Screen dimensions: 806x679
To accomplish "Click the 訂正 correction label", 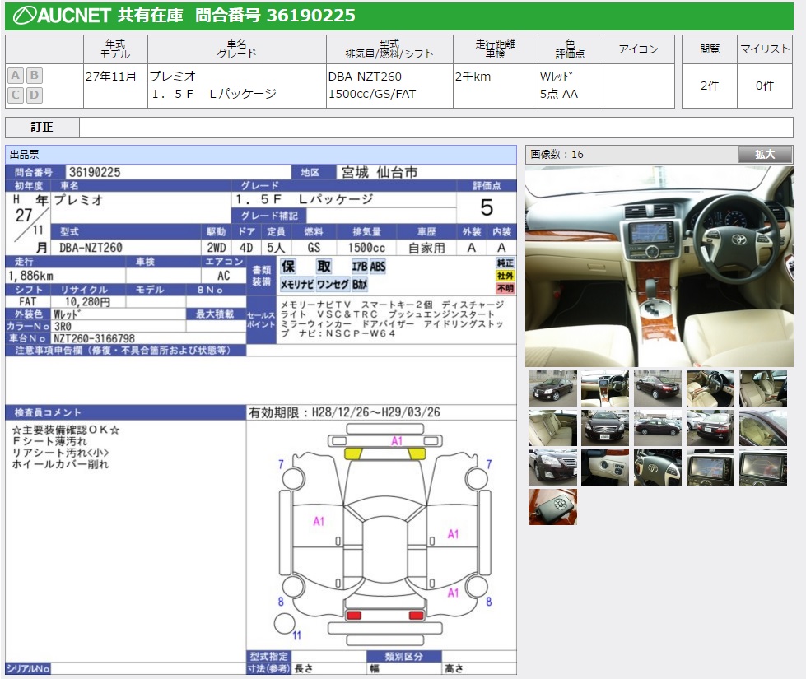I will pyautogui.click(x=42, y=128).
